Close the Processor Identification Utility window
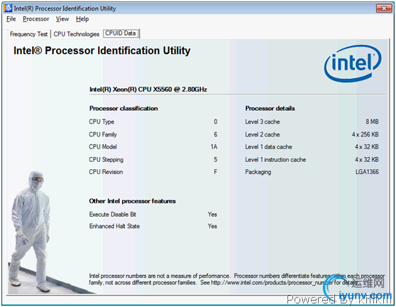This screenshot has width=396, height=307. point(384,9)
